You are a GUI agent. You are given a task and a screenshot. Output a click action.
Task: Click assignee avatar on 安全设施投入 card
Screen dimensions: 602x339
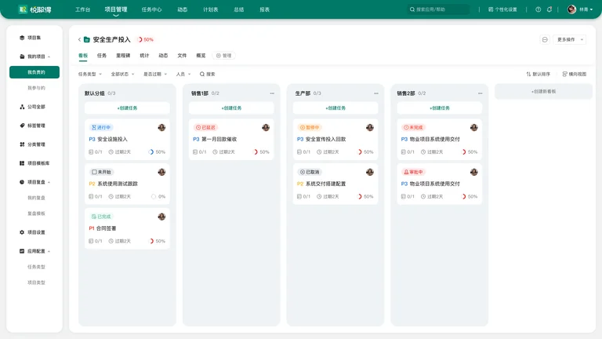161,128
